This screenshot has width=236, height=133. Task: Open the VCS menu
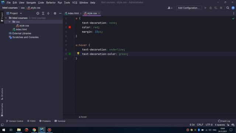[x=74, y=3]
